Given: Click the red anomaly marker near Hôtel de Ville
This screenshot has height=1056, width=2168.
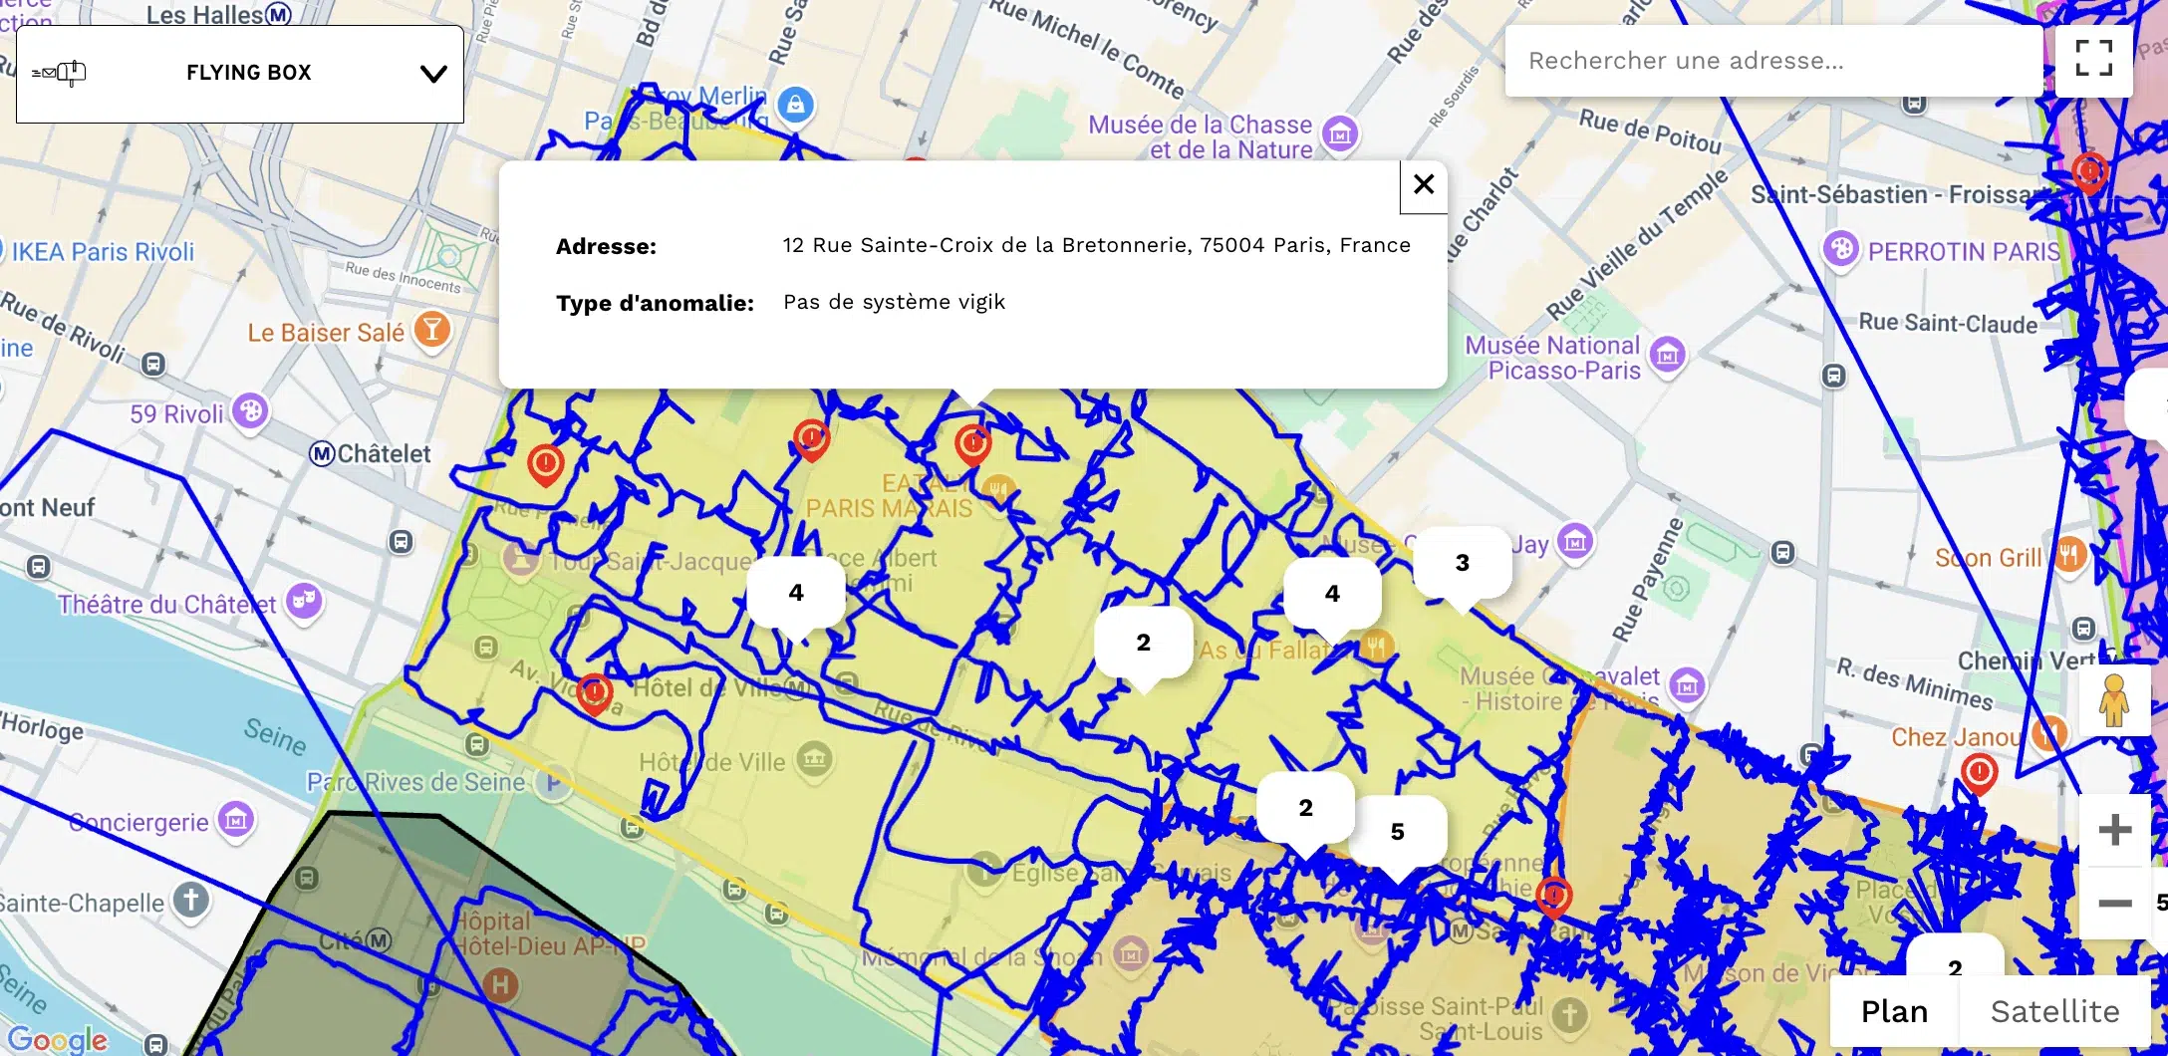Looking at the screenshot, I should pos(595,694).
